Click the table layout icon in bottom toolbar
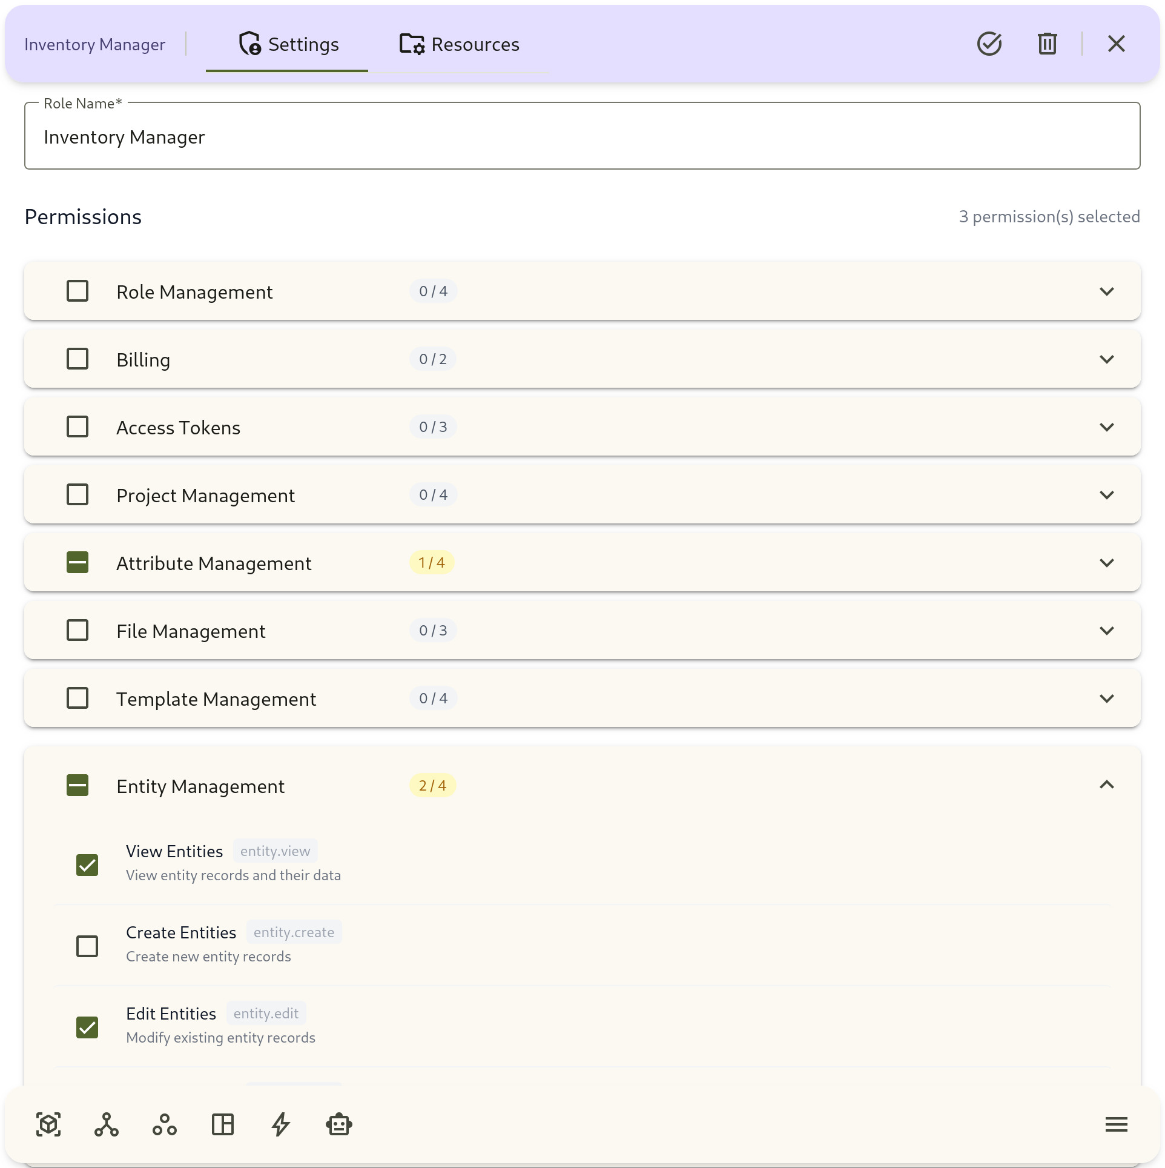Image resolution: width=1165 pixels, height=1168 pixels. pyautogui.click(x=223, y=1124)
